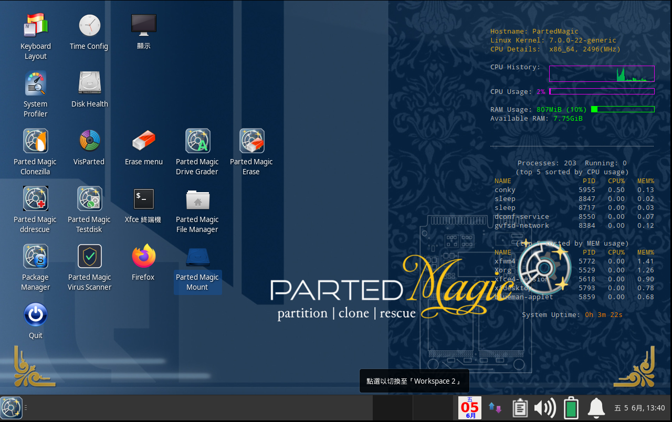Click the 'Hostname: PartedMagic' text
The width and height of the screenshot is (672, 422).
(x=534, y=31)
